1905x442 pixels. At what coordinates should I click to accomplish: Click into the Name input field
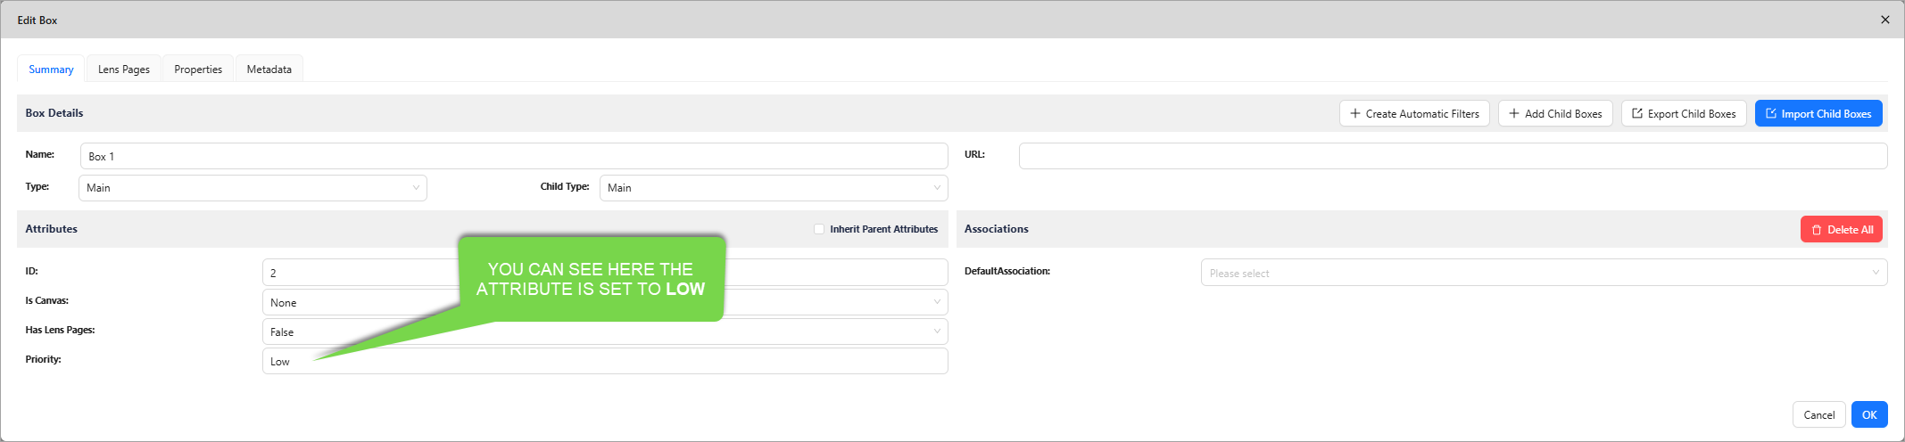tap(513, 156)
